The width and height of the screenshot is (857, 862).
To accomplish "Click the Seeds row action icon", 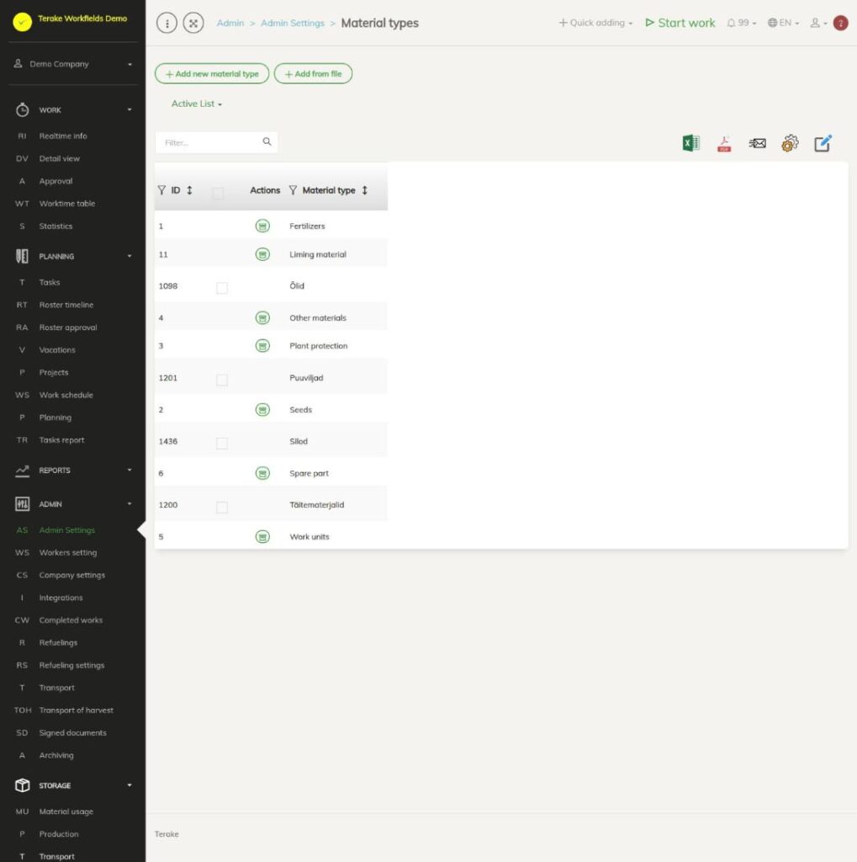I will (262, 410).
